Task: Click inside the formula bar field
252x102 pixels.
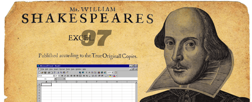Action: tap(101, 79)
